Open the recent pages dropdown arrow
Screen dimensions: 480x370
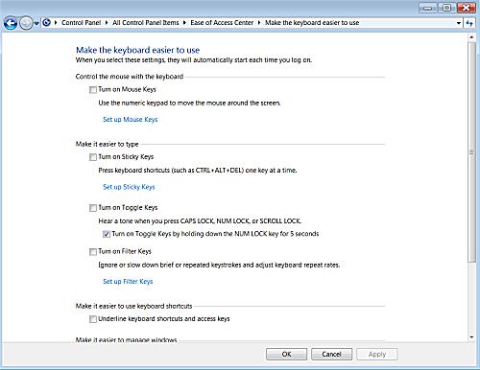pyautogui.click(x=36, y=23)
